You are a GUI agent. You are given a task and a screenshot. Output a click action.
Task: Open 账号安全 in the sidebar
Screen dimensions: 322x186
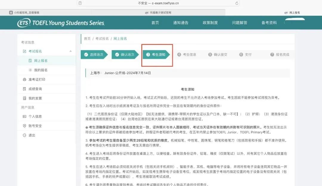pos(47,126)
